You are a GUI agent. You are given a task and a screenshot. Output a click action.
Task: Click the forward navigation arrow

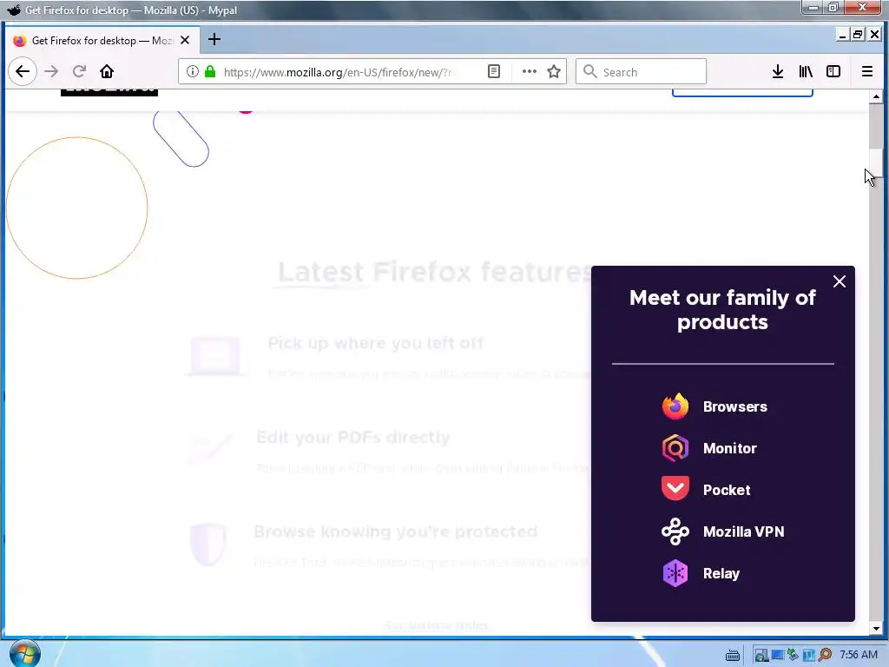click(51, 71)
